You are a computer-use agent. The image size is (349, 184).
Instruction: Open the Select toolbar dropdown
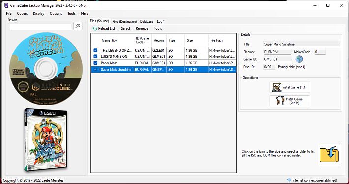125,28
